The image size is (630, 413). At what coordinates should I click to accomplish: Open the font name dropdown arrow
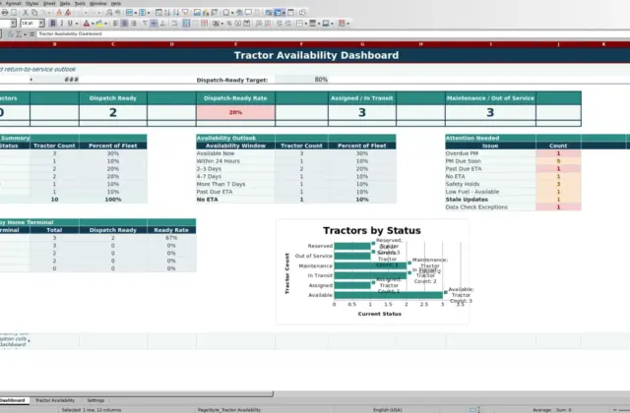(13, 24)
